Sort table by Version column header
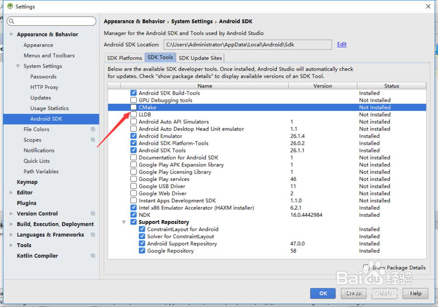Viewport: 438px width, 307px height. pos(323,86)
